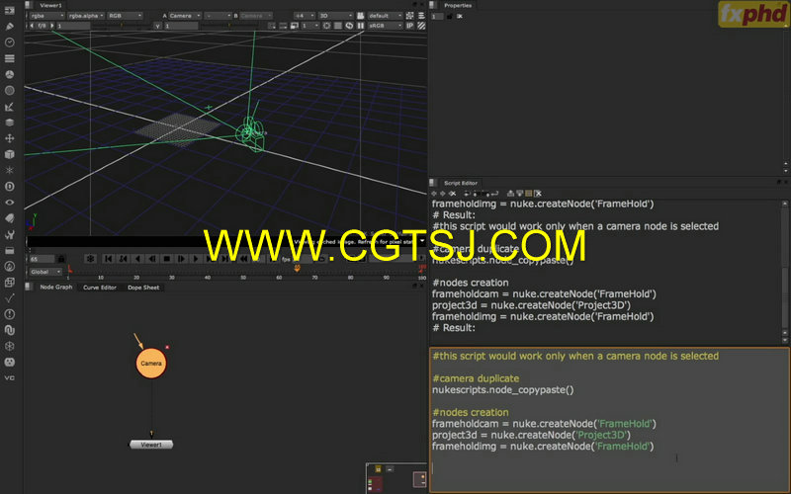This screenshot has height=494, width=791.
Task: Open the Merge nodes menu (layers icon)
Action: [x=9, y=123]
